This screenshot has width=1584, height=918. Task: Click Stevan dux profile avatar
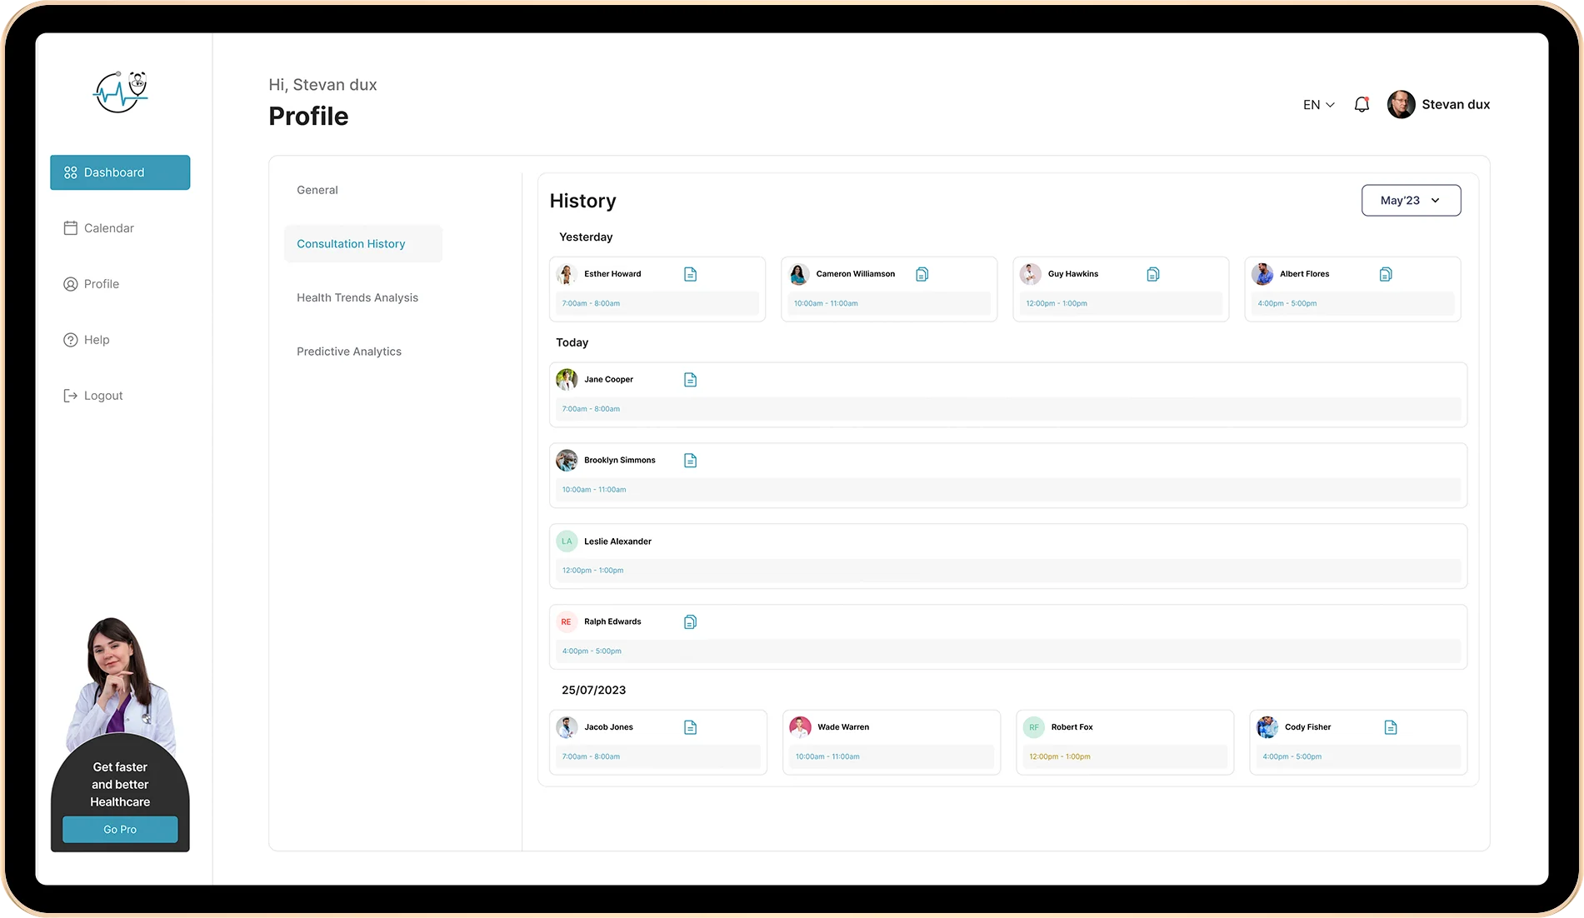click(1401, 105)
